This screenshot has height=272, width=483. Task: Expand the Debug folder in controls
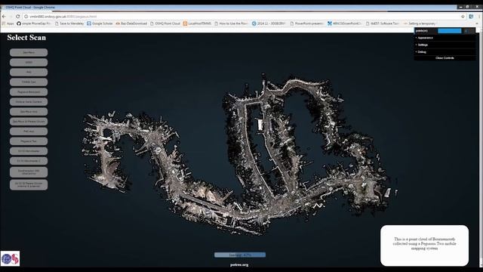tap(445, 52)
